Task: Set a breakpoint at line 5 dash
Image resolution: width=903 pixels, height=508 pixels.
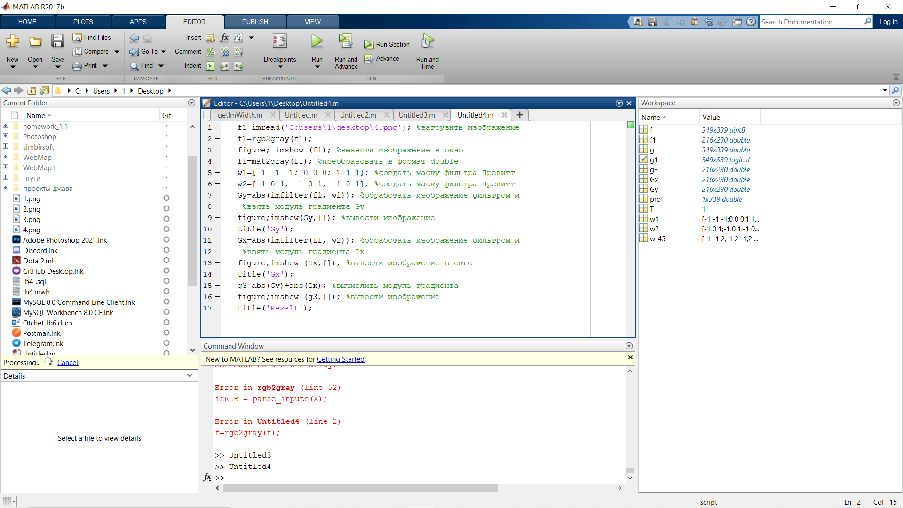Action: pyautogui.click(x=218, y=173)
